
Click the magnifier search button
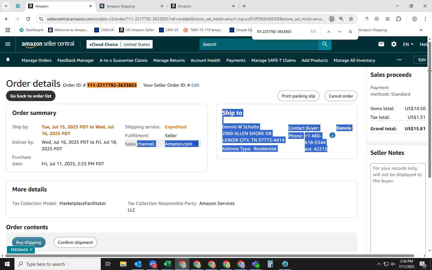coord(325,44)
